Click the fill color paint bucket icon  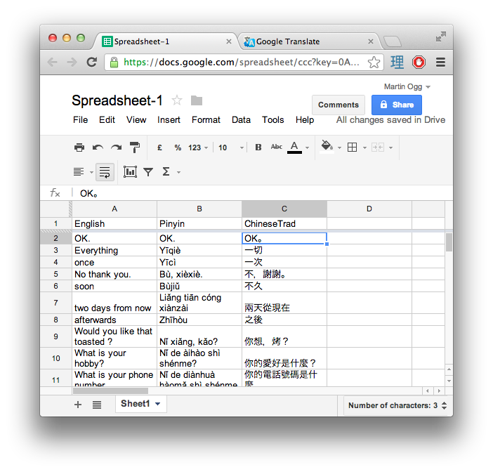point(327,146)
